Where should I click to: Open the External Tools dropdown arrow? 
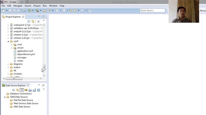point(41,11)
